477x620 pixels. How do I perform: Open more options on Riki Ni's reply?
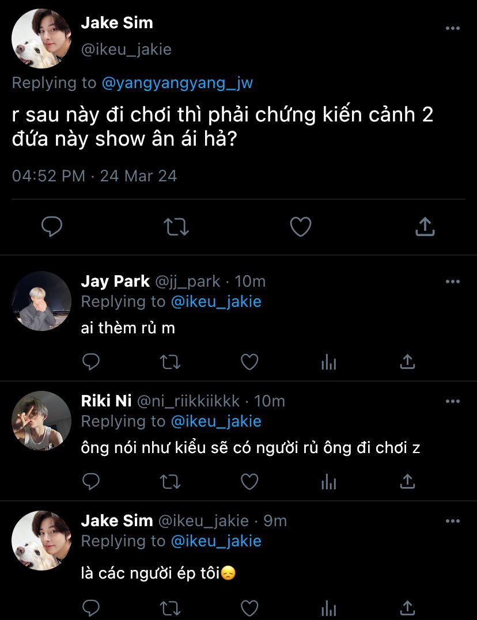[453, 401]
